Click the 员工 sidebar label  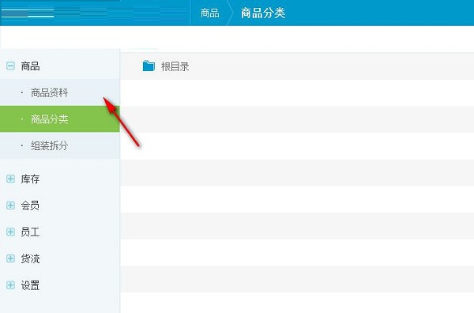pyautogui.click(x=30, y=232)
